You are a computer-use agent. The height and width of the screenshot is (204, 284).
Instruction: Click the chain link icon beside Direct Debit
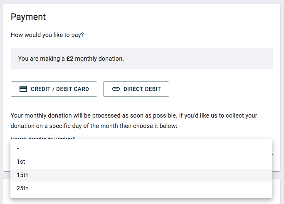pyautogui.click(x=116, y=89)
